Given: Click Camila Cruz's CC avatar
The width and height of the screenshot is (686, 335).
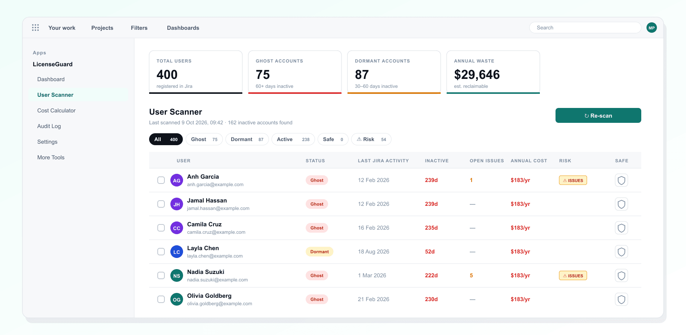Looking at the screenshot, I should 177,228.
